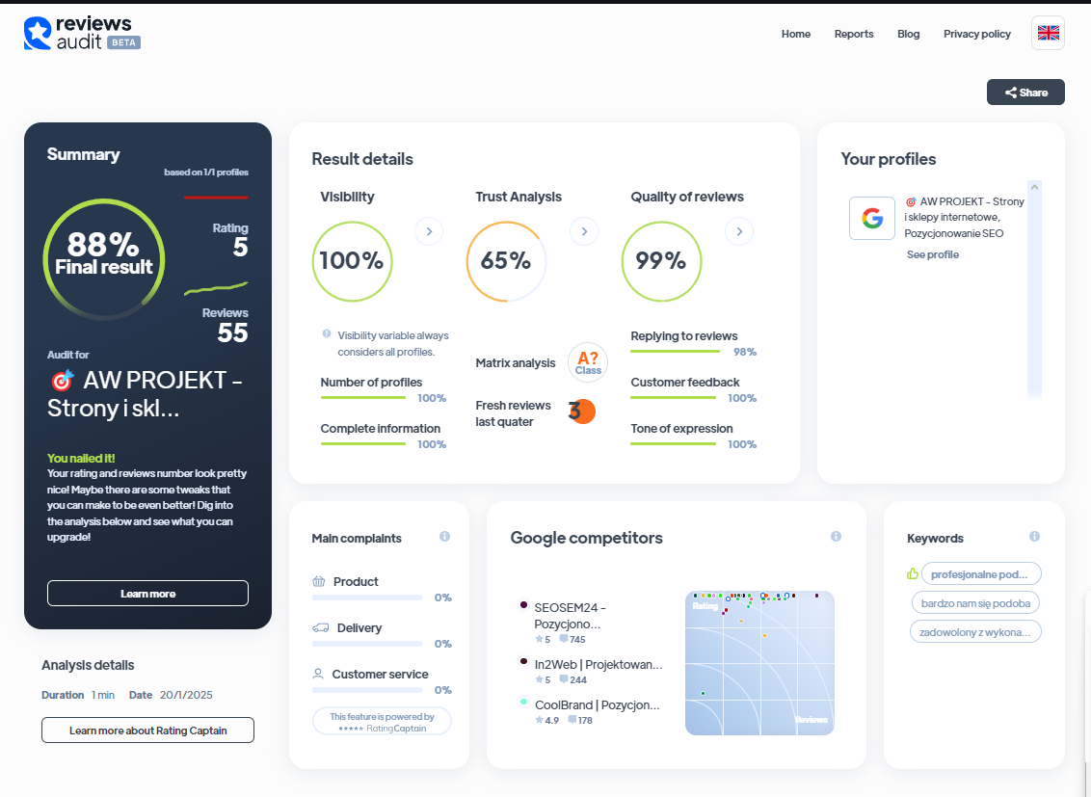The height and width of the screenshot is (797, 1091).
Task: Select the 'profesjonalne pod...' keyword tag
Action: (981, 574)
